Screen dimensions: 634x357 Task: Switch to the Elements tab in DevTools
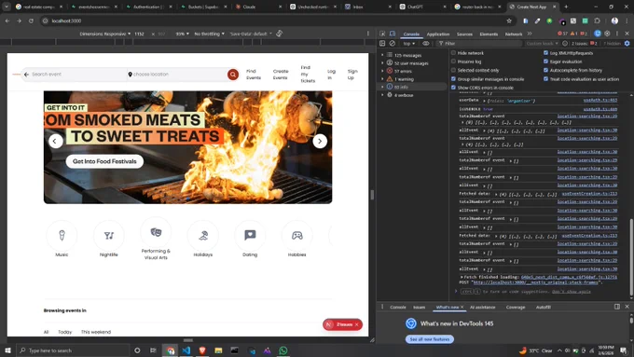489,34
